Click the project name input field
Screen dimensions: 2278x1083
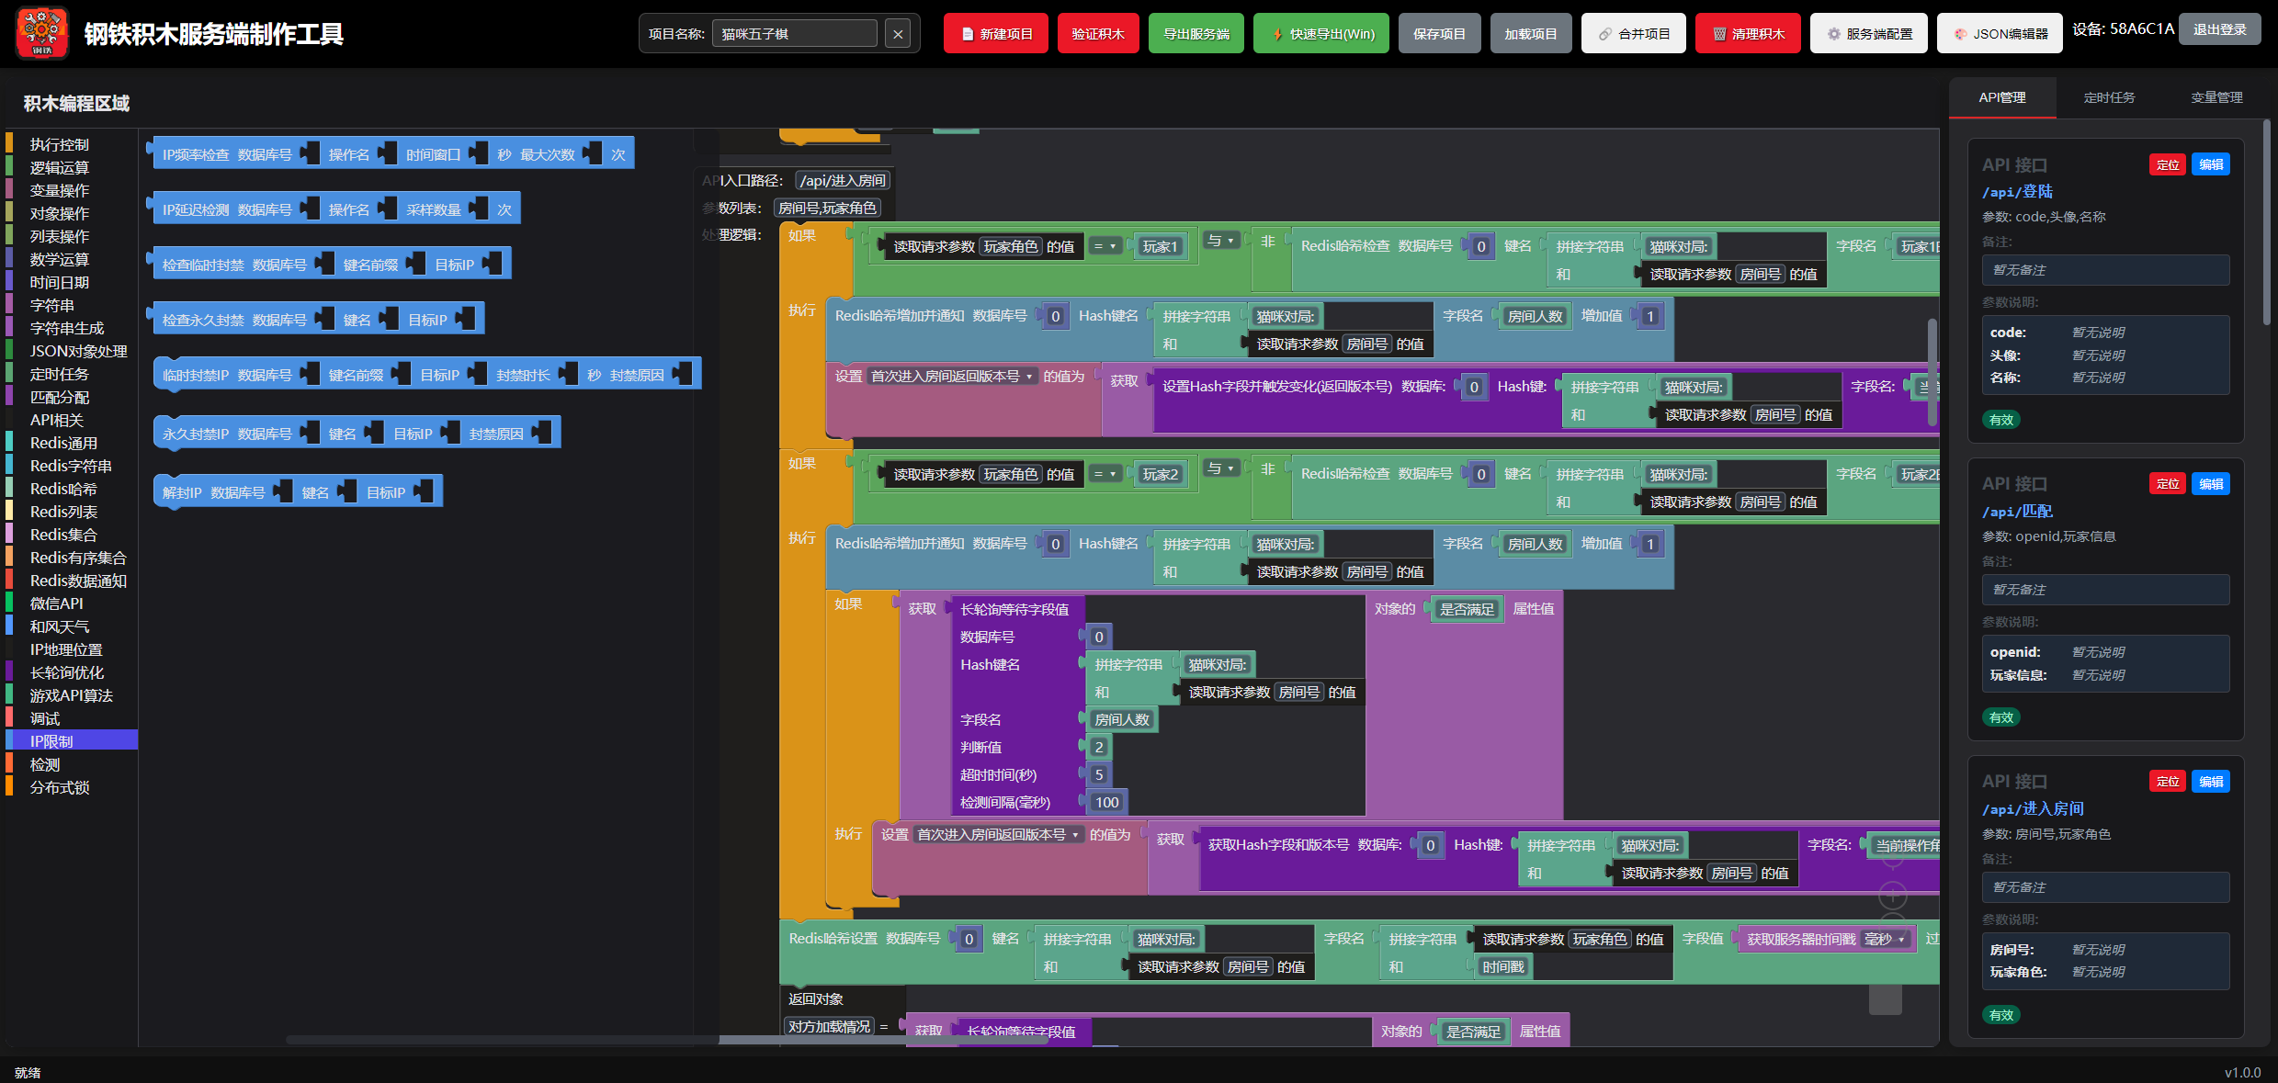[x=794, y=34]
